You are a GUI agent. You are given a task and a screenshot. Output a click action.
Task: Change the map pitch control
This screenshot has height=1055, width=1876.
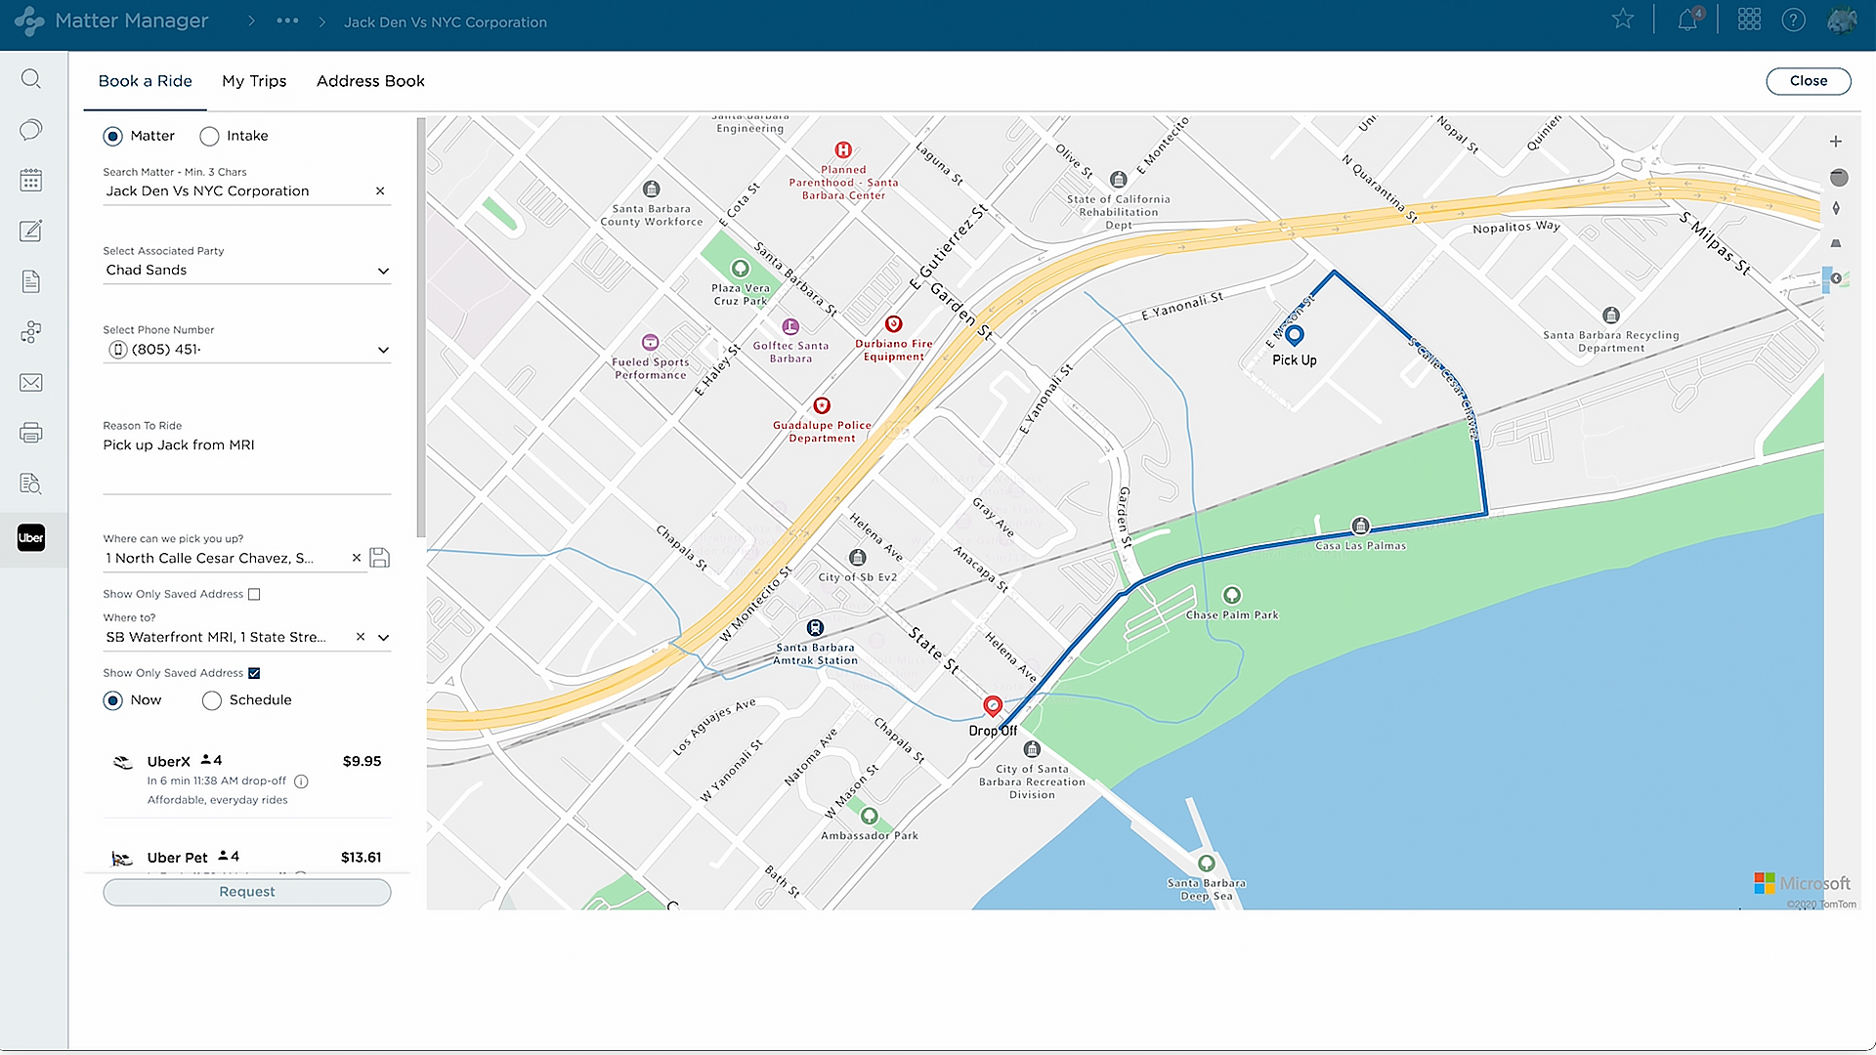pyautogui.click(x=1836, y=243)
